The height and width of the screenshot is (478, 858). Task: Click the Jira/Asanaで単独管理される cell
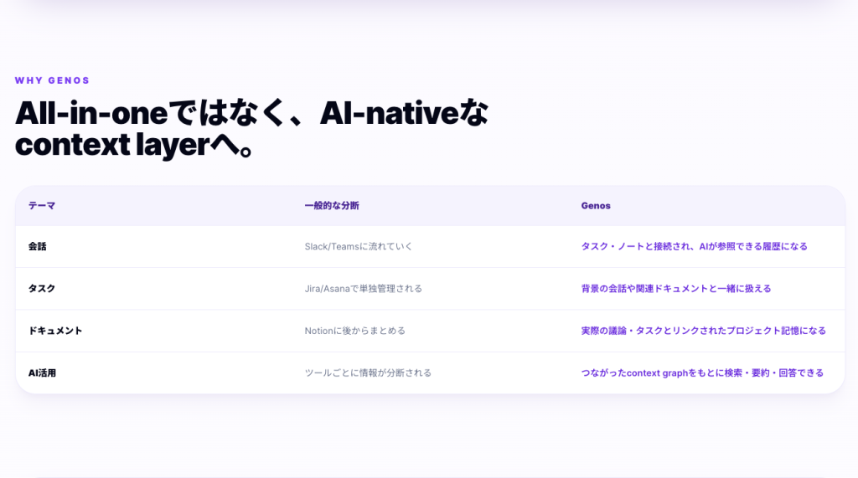click(x=364, y=289)
